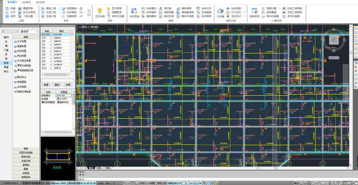Click the 复制 button below component list
358x185 pixels.
(57, 84)
